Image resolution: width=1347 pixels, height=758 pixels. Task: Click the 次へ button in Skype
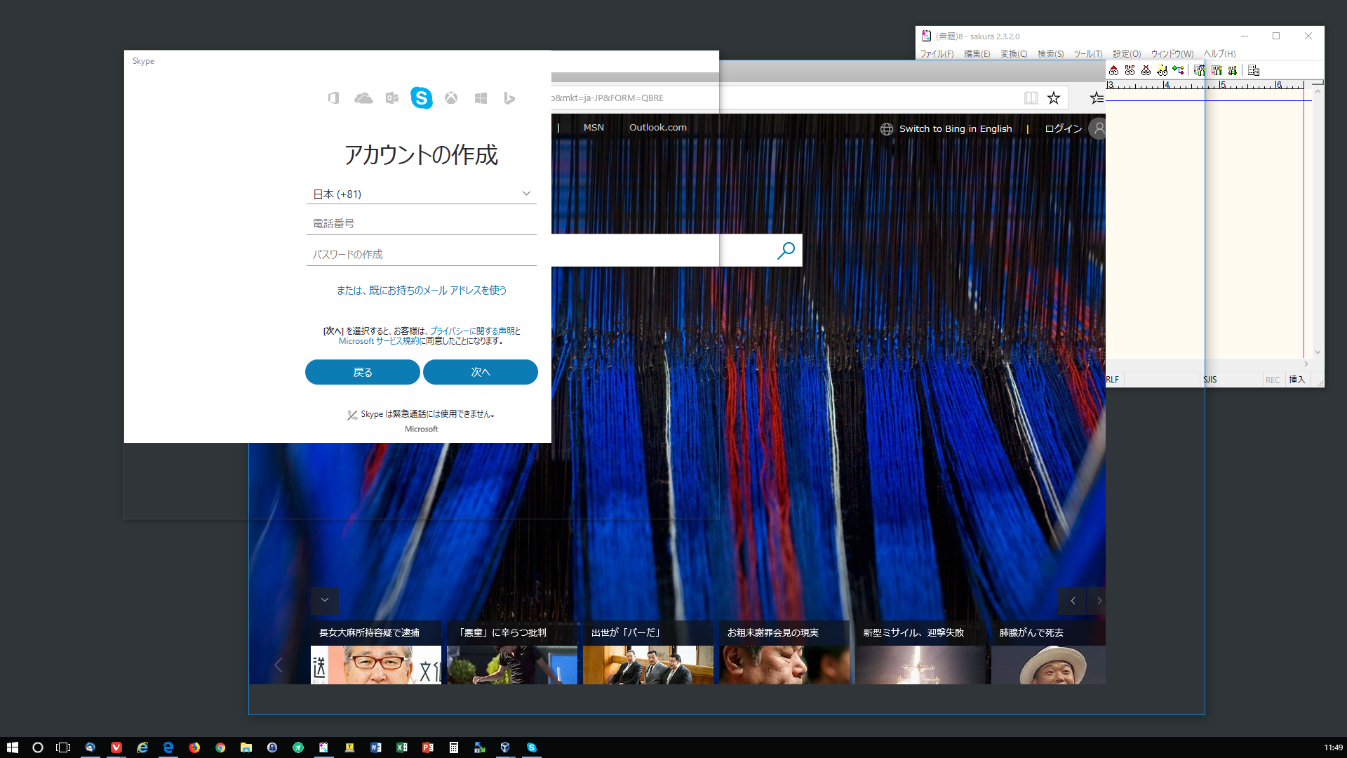pos(481,372)
